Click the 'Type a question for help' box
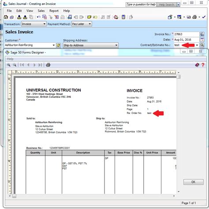209x209 pixels. [141, 4]
